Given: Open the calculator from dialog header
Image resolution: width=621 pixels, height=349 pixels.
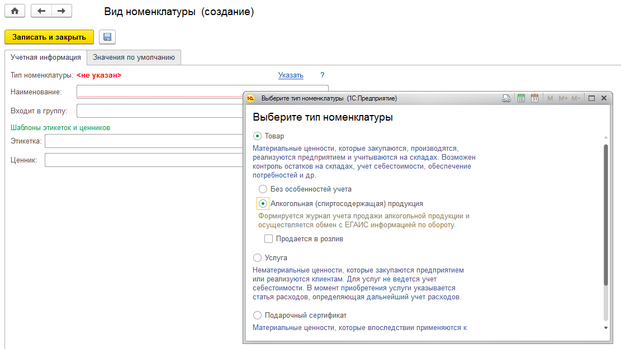Looking at the screenshot, I should pos(521,98).
